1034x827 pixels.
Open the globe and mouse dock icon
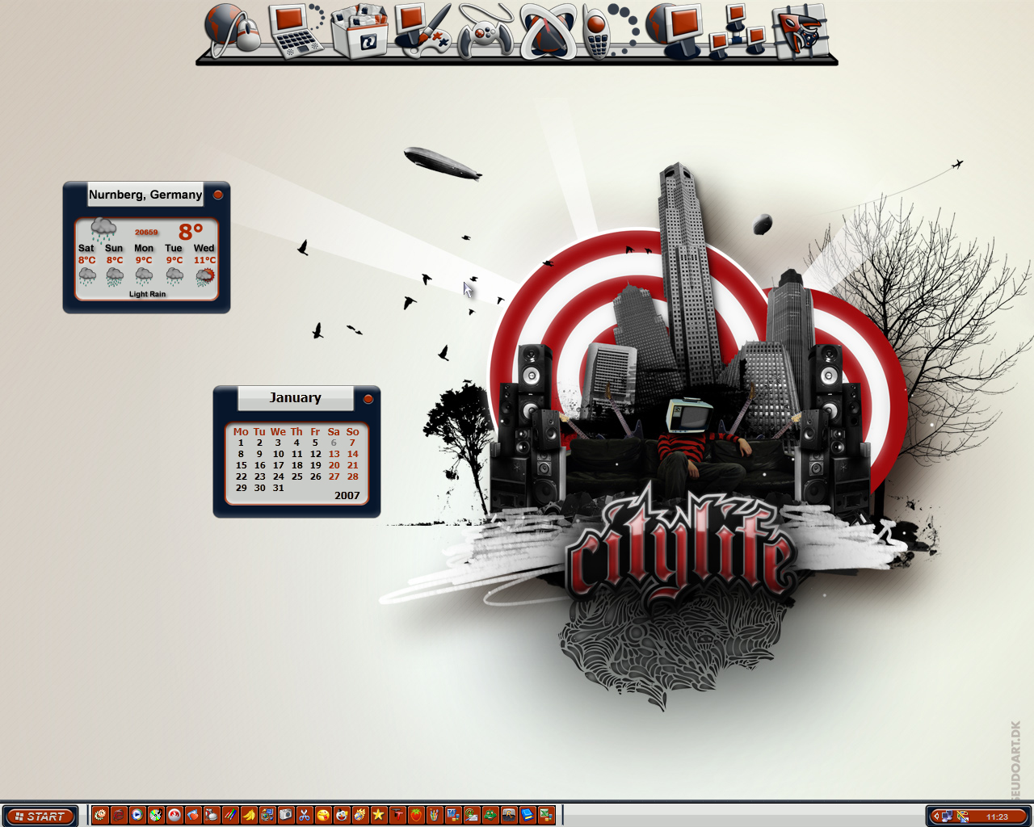pyautogui.click(x=233, y=29)
